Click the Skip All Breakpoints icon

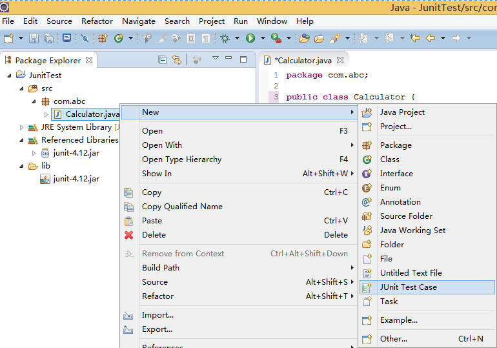coord(85,38)
